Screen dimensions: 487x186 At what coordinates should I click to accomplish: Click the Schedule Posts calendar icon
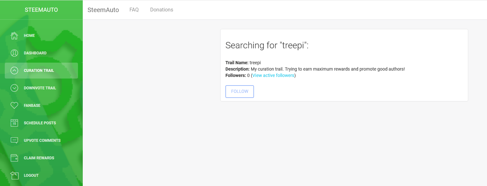coord(14,123)
